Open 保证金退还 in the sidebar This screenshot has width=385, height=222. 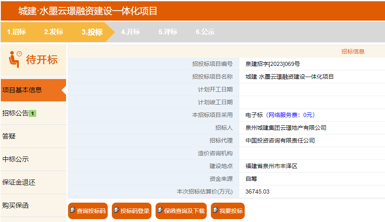point(33,182)
